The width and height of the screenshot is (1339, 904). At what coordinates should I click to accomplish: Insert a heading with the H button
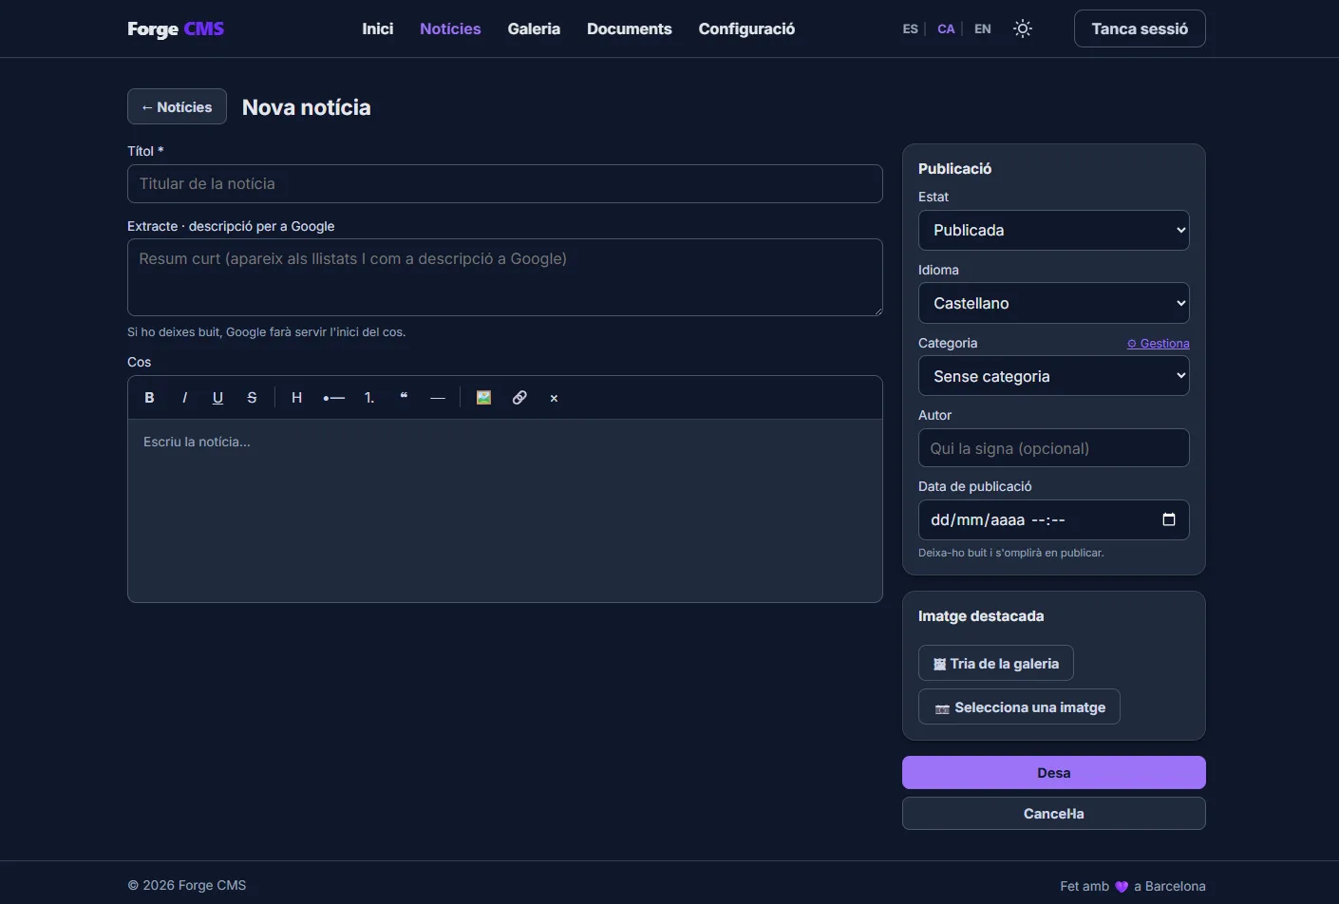296,398
